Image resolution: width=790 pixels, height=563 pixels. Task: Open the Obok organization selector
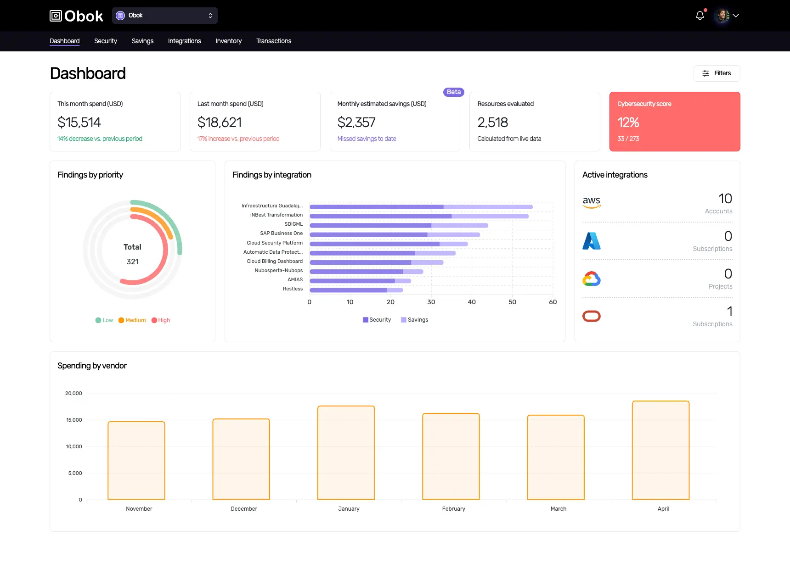coord(165,16)
